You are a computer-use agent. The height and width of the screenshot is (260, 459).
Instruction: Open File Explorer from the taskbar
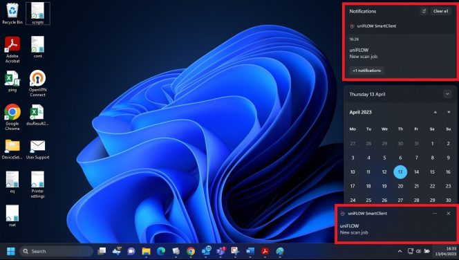pyautogui.click(x=146, y=251)
